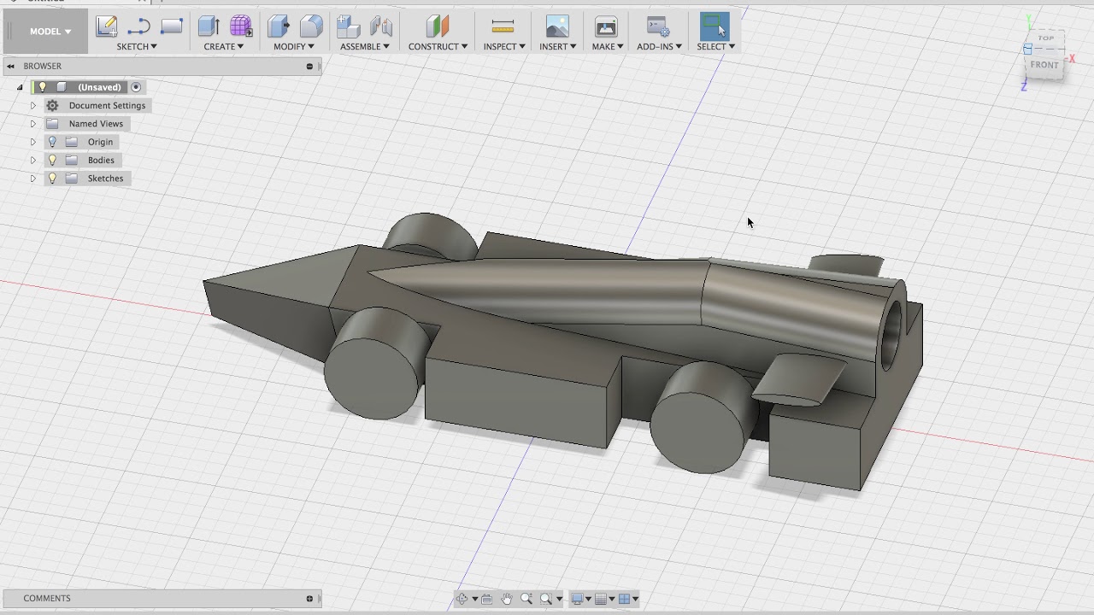
Task: Open the 3D Print make icon
Action: coord(606,26)
